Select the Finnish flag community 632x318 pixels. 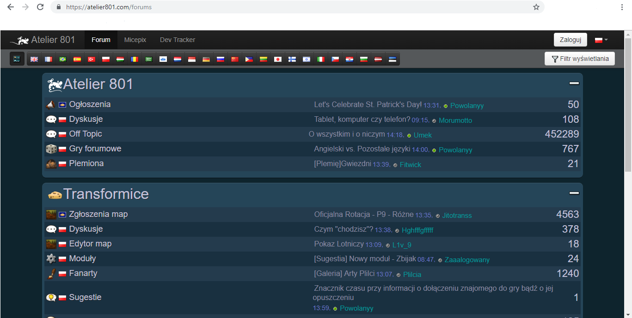(x=292, y=59)
